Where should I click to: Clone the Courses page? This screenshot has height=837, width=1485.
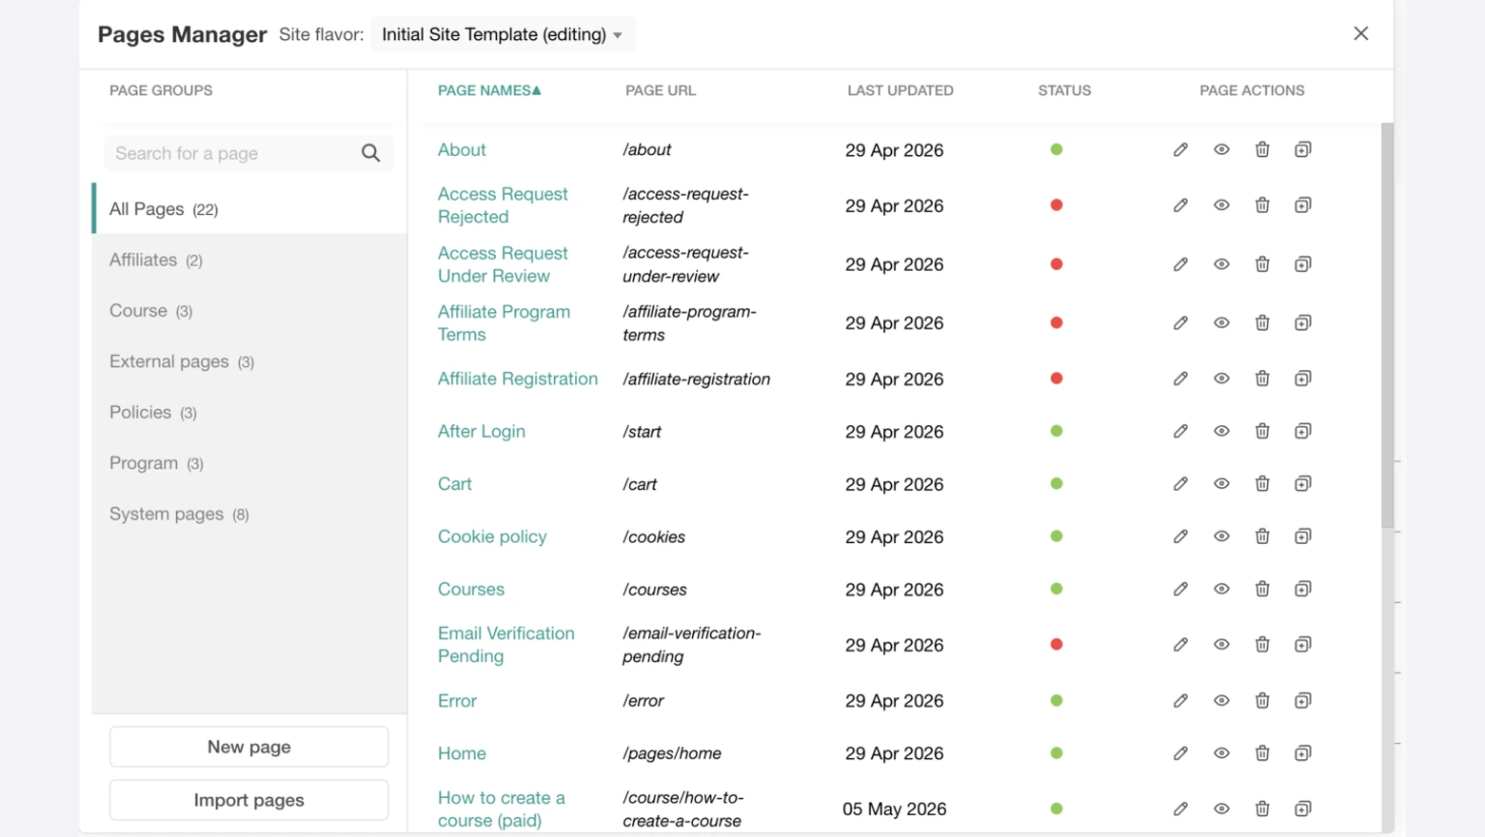(x=1303, y=589)
